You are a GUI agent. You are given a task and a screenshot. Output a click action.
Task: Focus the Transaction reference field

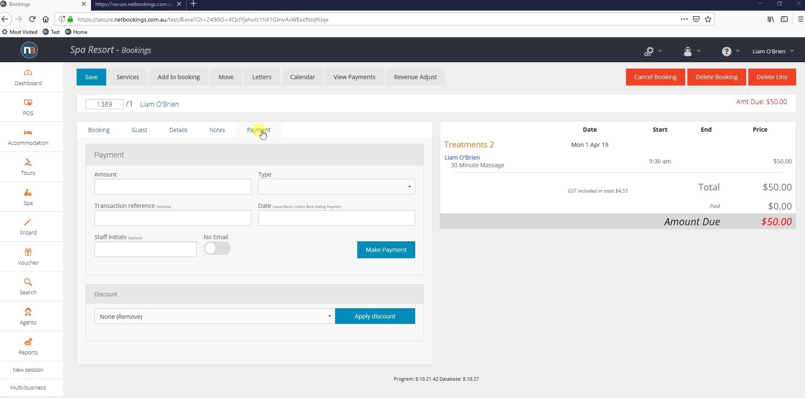173,218
